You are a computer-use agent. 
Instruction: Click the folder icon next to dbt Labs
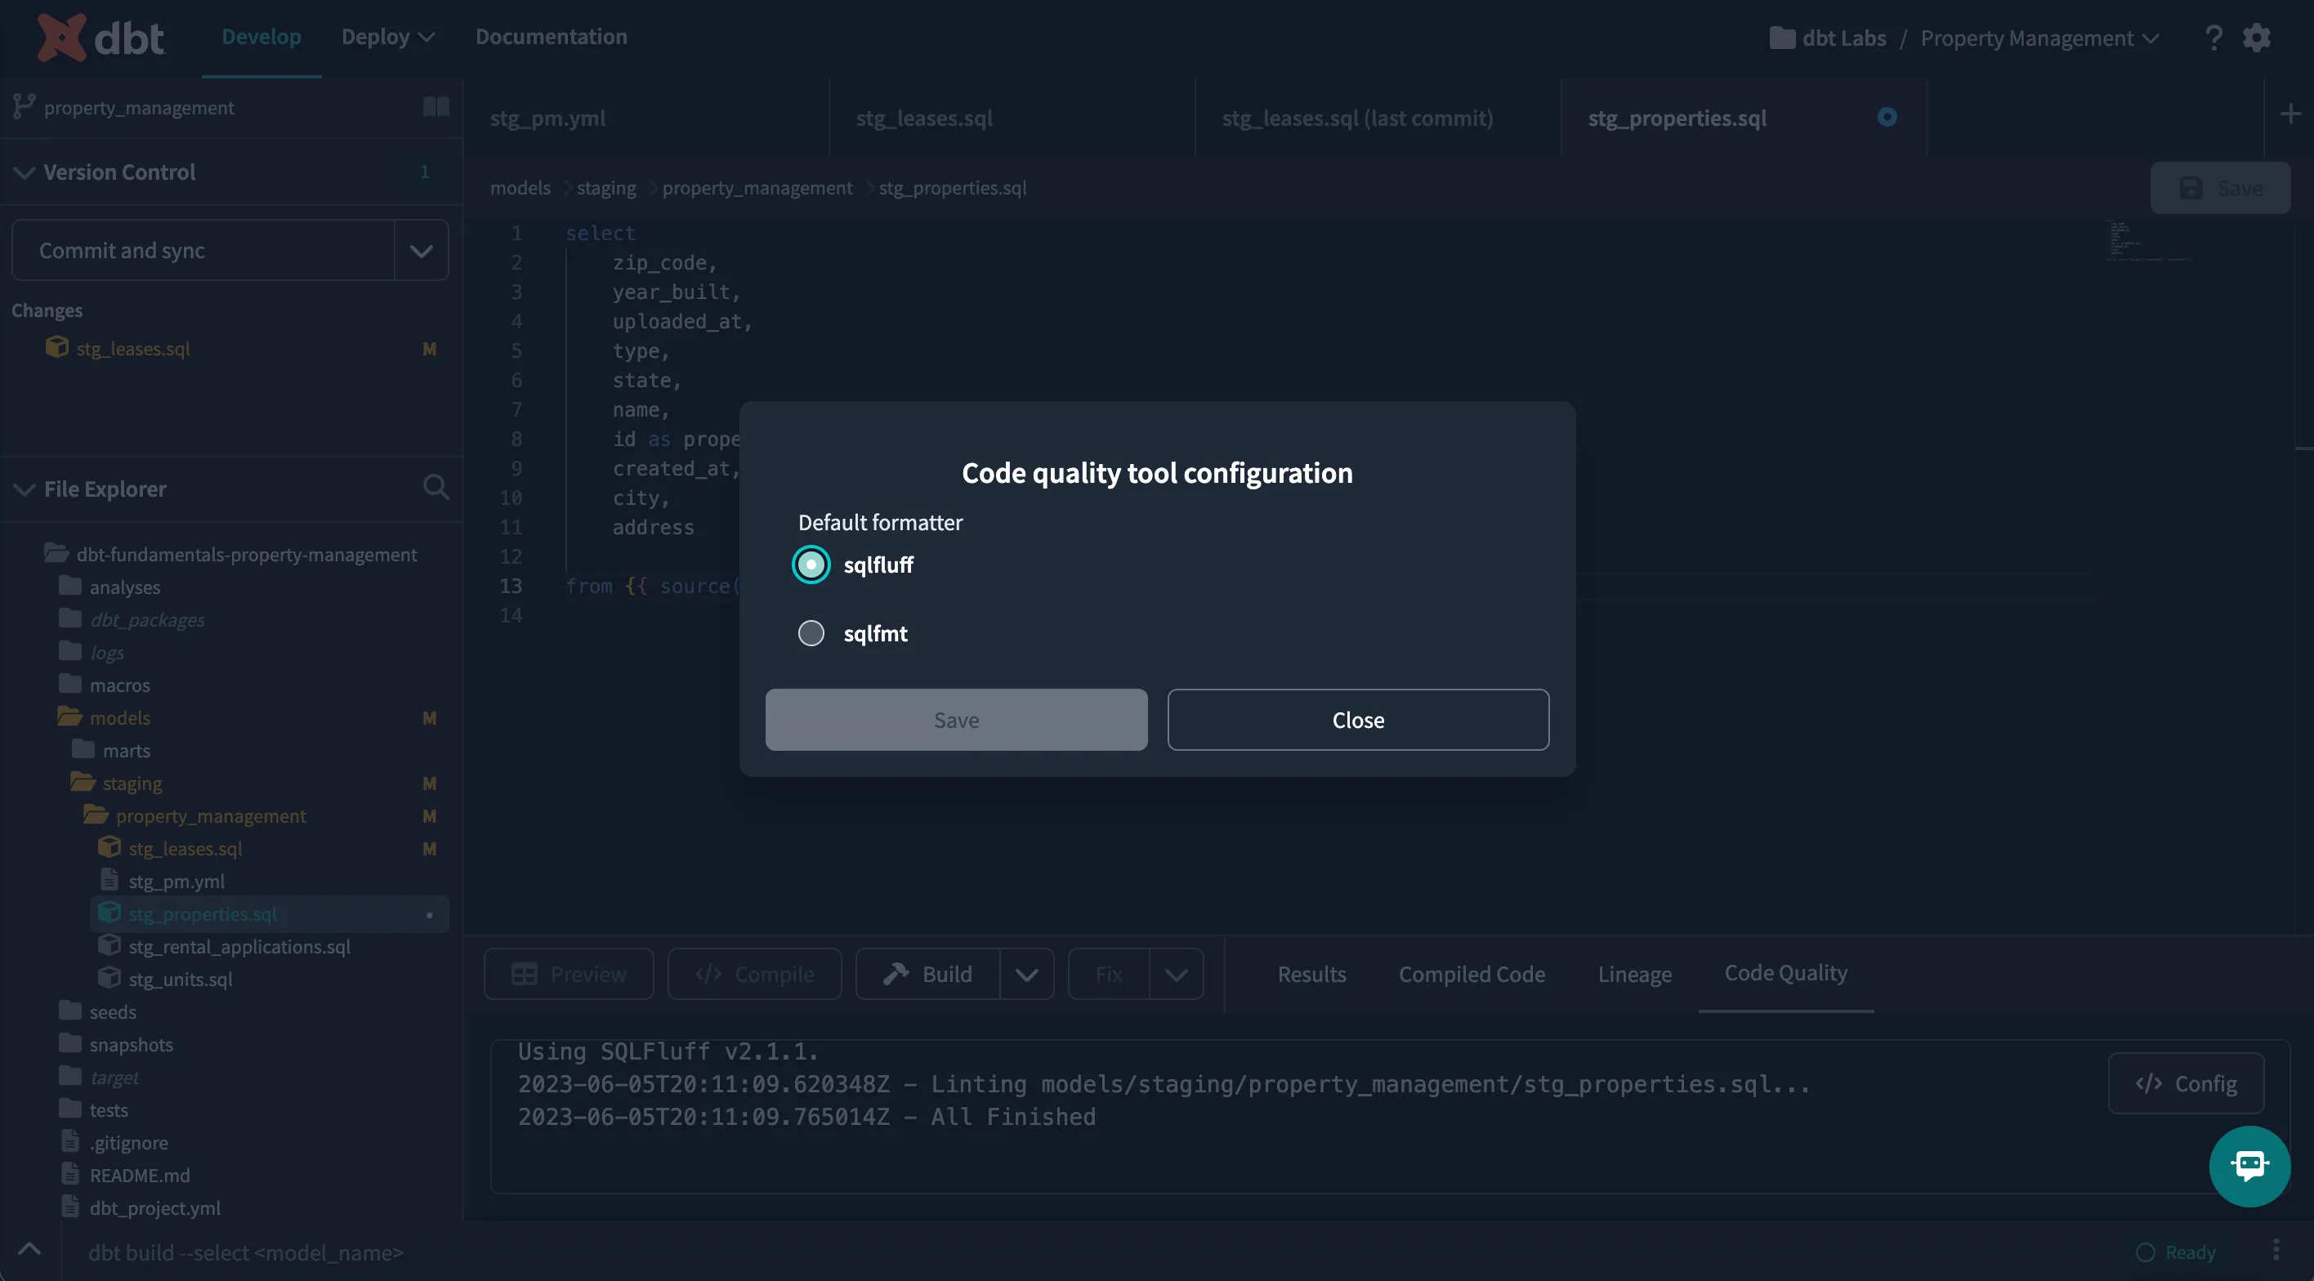(x=1781, y=38)
